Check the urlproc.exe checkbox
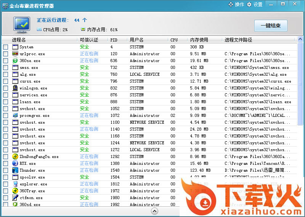Viewport: 305px width, 217px height. (5, 54)
